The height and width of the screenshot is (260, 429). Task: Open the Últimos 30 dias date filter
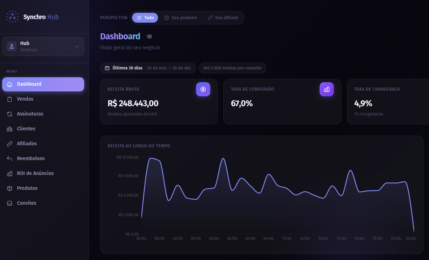point(148,68)
